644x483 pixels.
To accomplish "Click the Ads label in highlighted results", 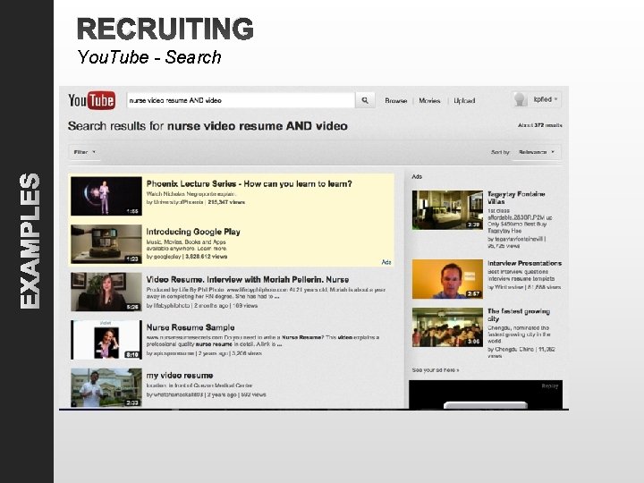I will coord(386,262).
